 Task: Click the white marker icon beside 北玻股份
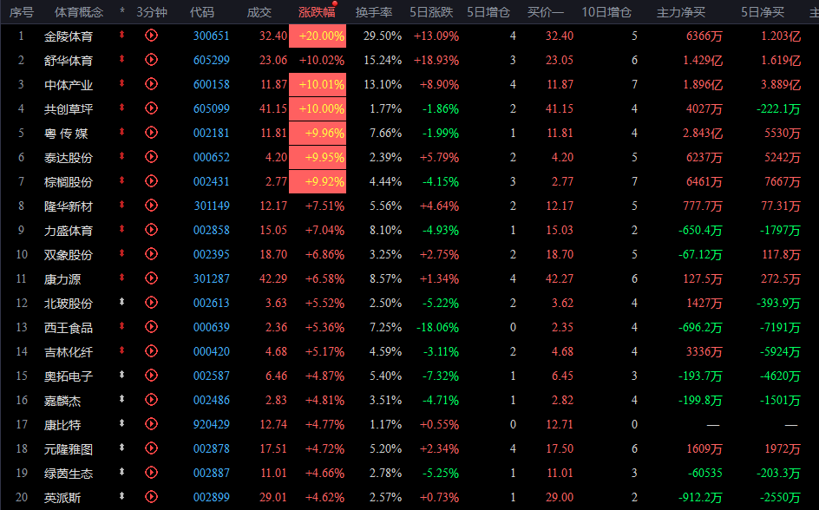coord(122,304)
